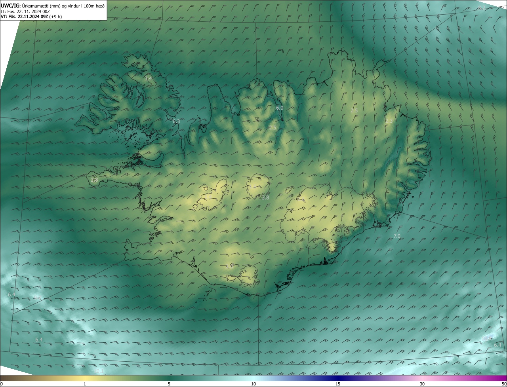Image resolution: width=507 pixels, height=387 pixels.
Task: Click the colorbar tick label '1'
Action: 85,384
